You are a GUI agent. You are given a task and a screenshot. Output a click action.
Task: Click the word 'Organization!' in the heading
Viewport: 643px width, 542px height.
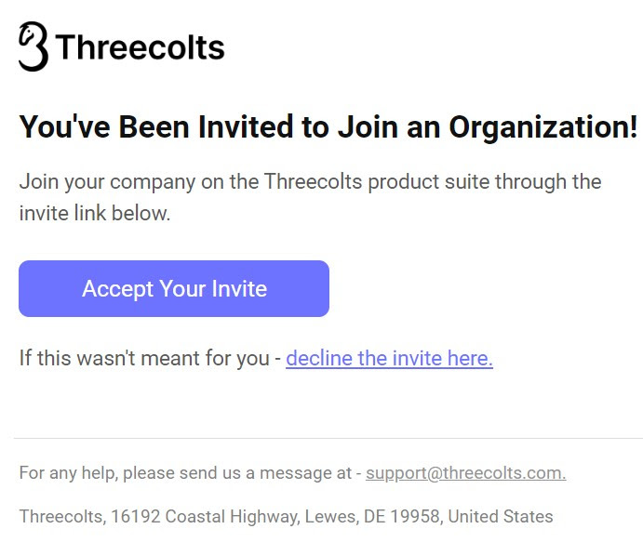pos(543,127)
